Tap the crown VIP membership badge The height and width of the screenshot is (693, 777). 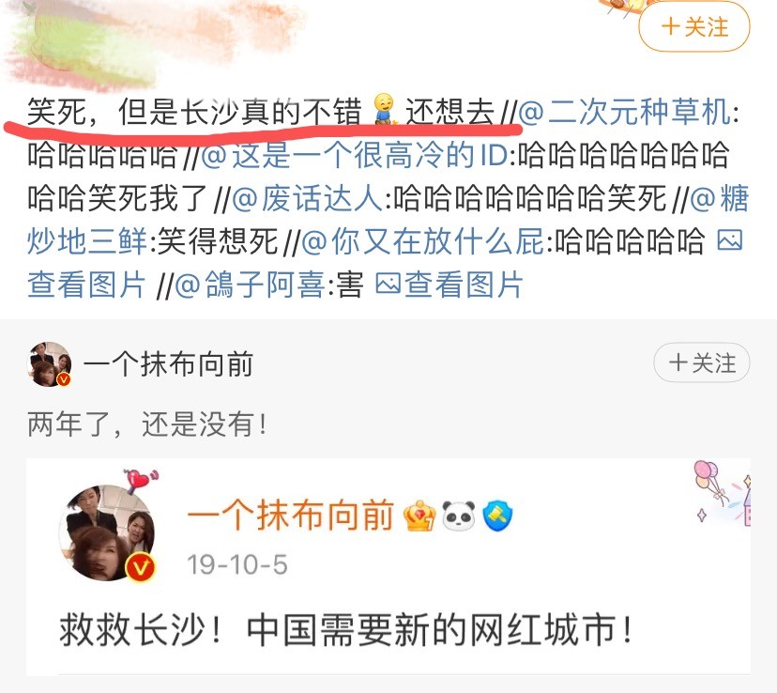coord(419,516)
